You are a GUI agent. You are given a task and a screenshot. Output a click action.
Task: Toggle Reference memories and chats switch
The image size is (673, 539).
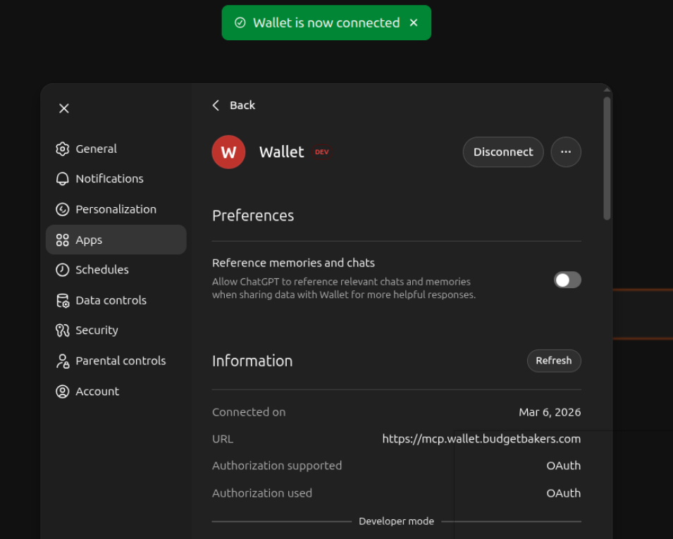pyautogui.click(x=567, y=280)
